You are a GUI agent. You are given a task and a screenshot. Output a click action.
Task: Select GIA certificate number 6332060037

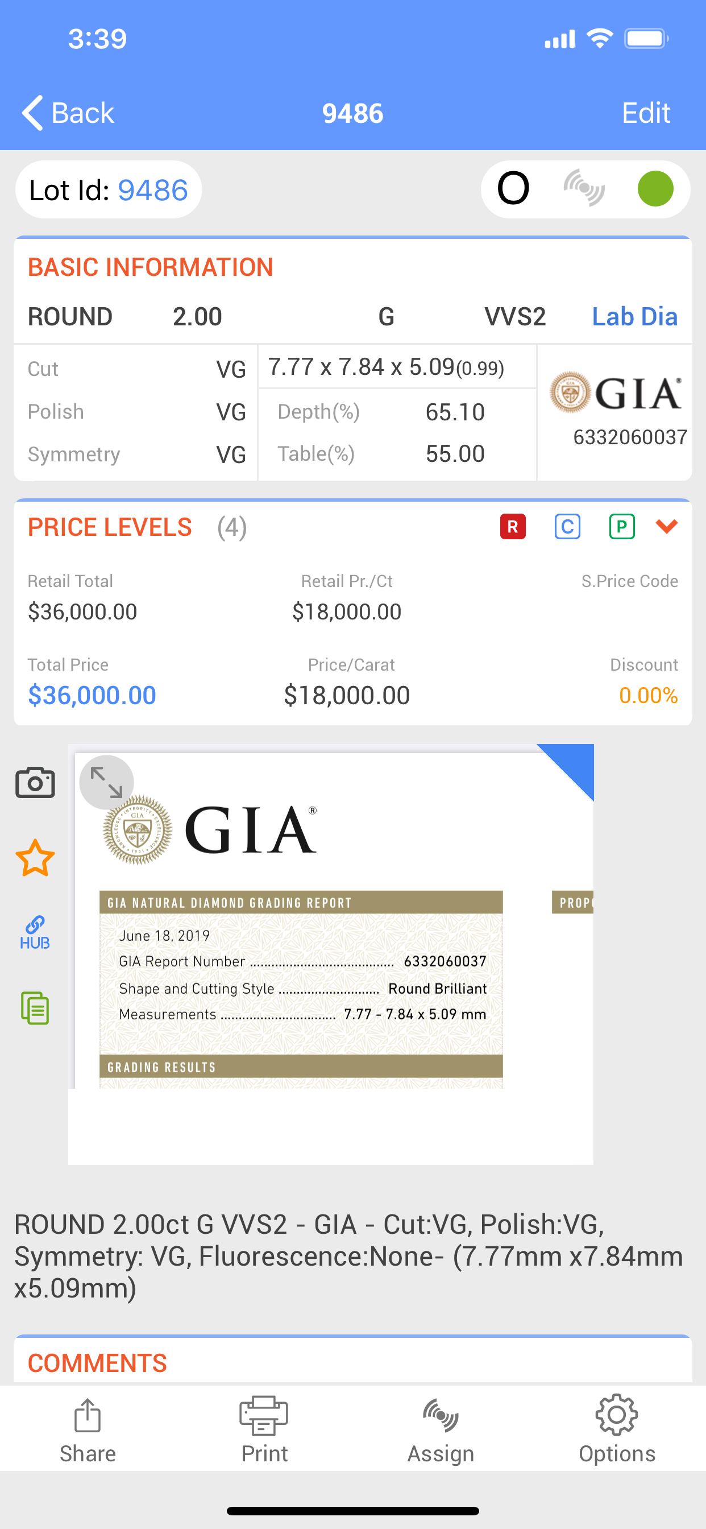[x=629, y=437]
